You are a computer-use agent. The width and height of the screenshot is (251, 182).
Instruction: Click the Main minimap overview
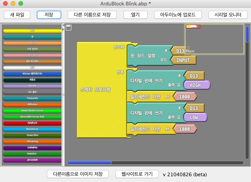(x=214, y=39)
